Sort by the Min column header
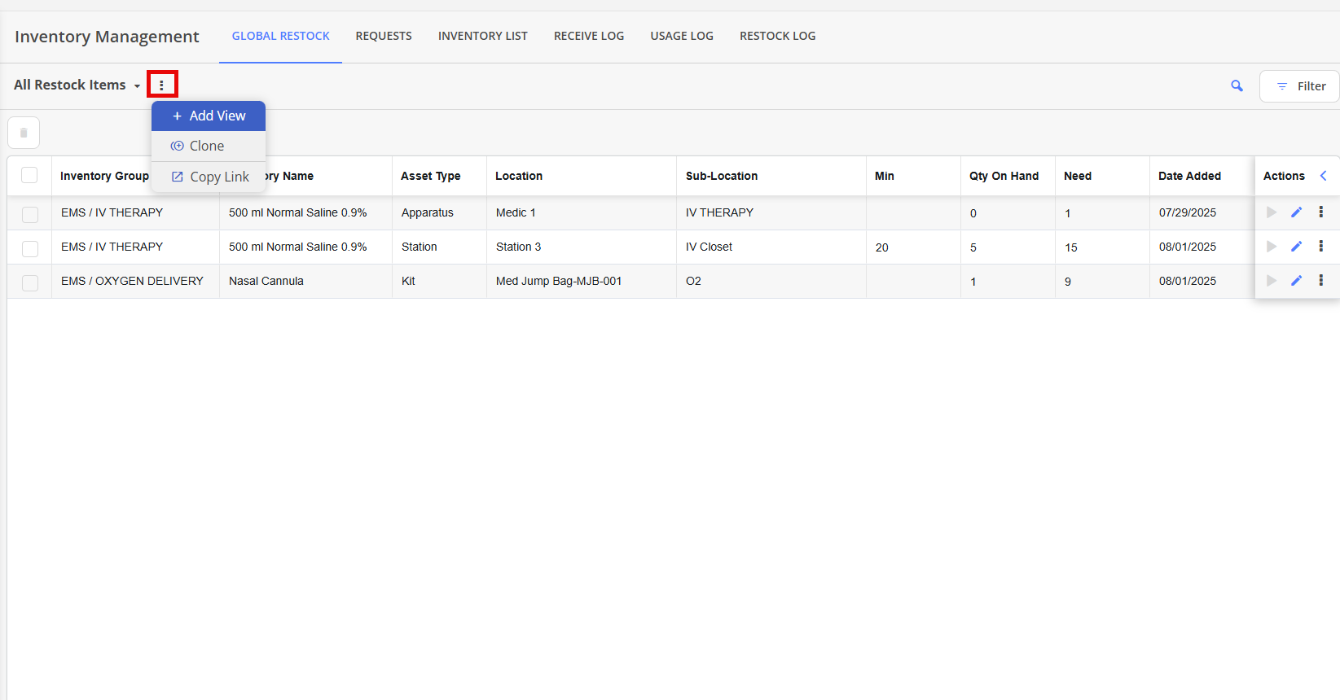This screenshot has height=700, width=1340. [x=885, y=176]
